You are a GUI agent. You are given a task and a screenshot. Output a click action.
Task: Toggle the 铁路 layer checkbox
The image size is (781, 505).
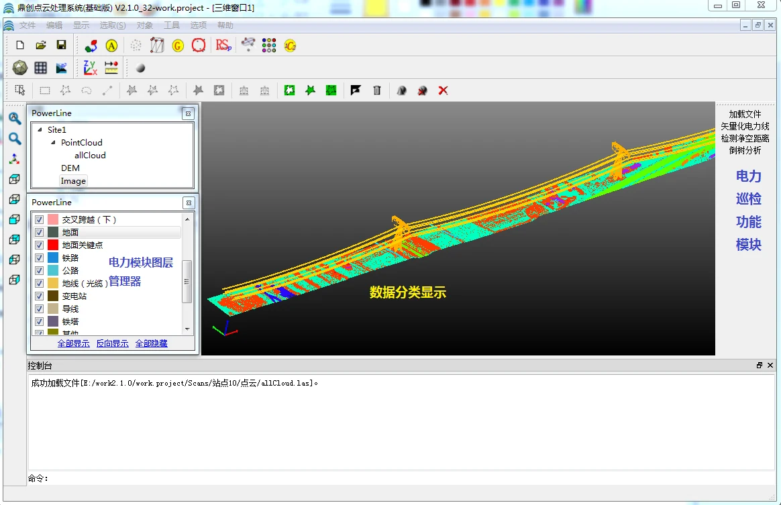[x=40, y=258]
